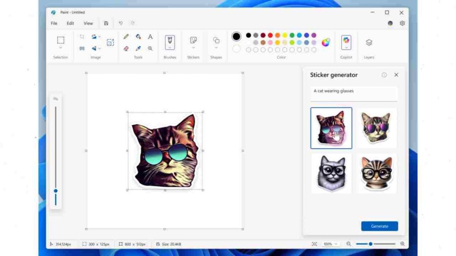Open the Edit colors wheel
456x256 pixels.
click(x=326, y=42)
